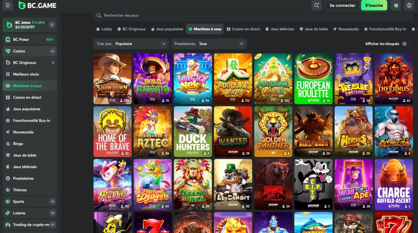The height and width of the screenshot is (233, 418).
Task: Select the Machines à sous tab
Action: click(205, 29)
